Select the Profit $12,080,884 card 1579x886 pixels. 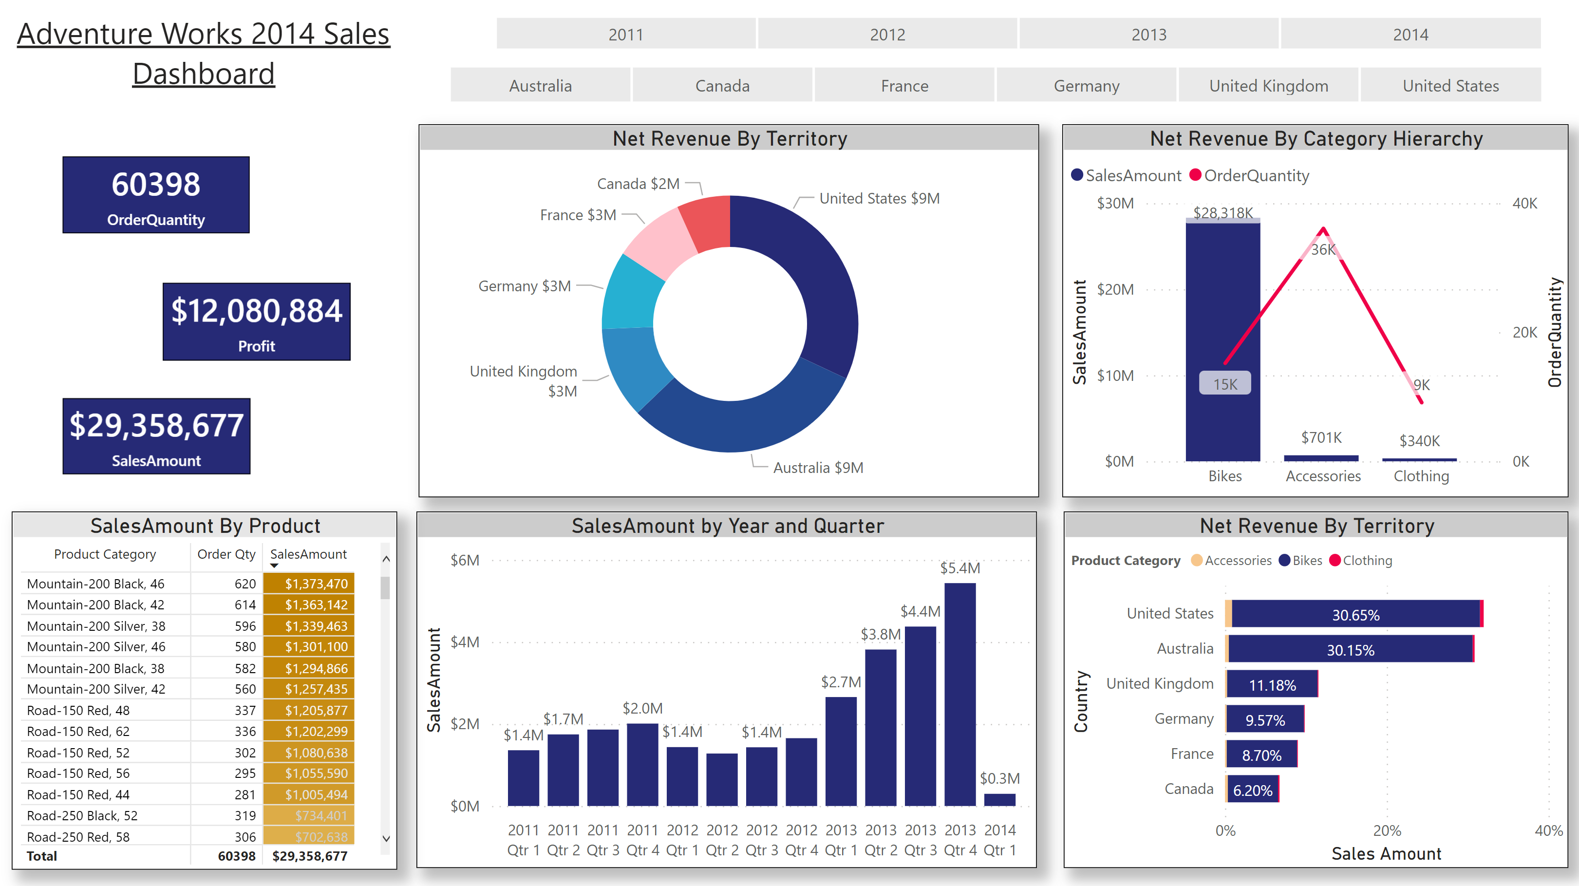[256, 321]
